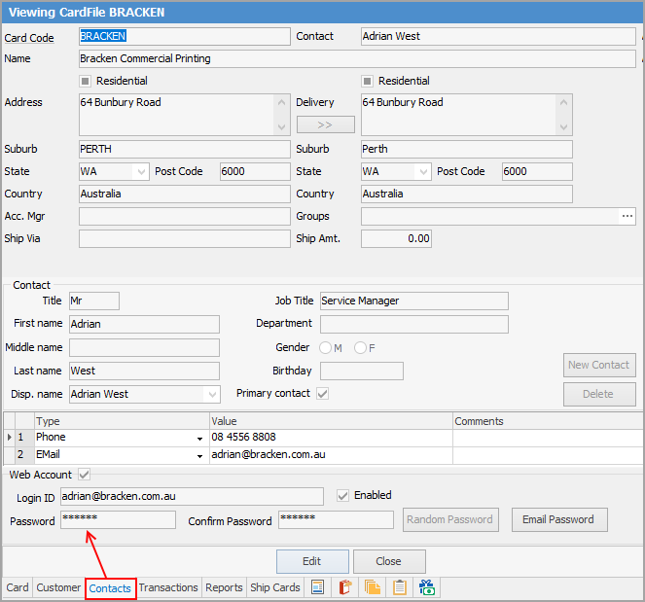
Task: Click the gift money icon in bottom toolbar
Action: pos(427,587)
